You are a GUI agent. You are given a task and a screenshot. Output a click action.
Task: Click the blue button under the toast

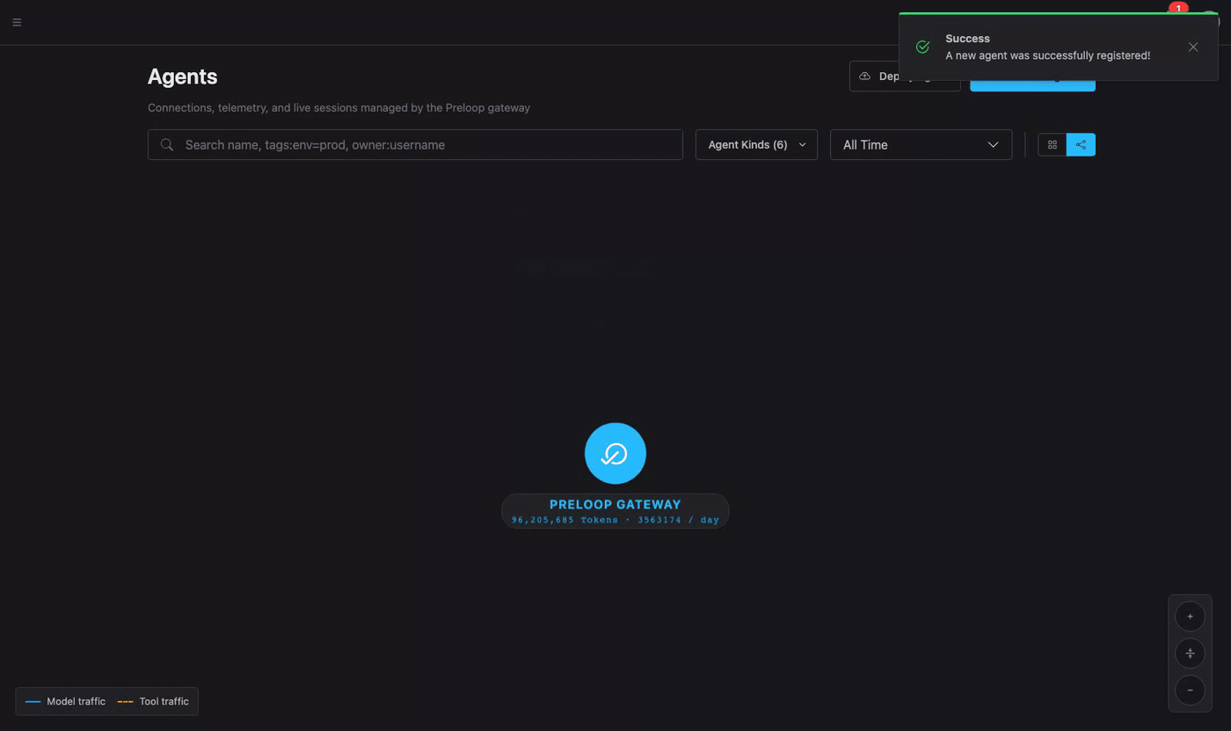(x=1032, y=86)
